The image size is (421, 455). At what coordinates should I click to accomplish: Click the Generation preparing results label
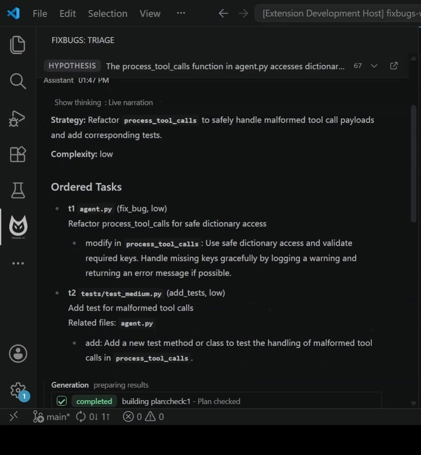(100, 385)
